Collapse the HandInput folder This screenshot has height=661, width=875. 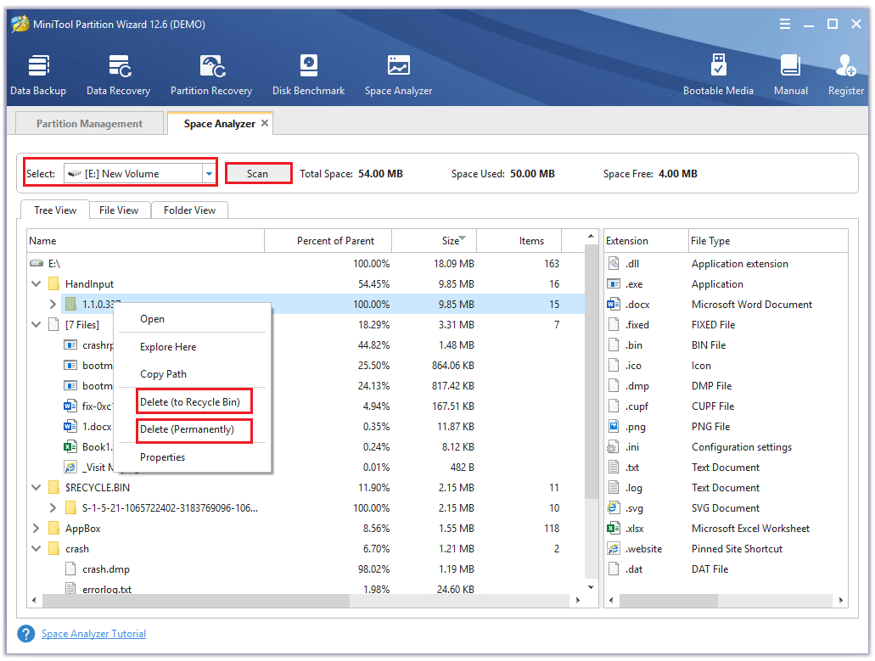pos(36,284)
